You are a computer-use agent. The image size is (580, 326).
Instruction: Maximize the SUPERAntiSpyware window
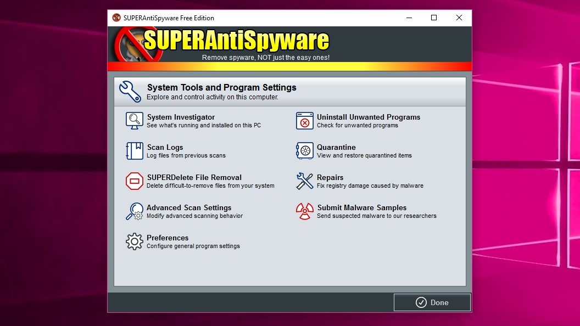coord(434,18)
